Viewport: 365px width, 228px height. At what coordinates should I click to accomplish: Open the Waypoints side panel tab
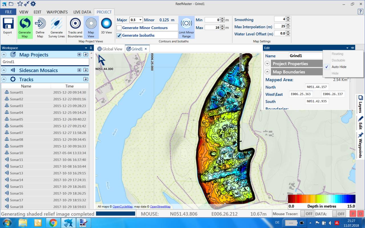tap(360, 145)
